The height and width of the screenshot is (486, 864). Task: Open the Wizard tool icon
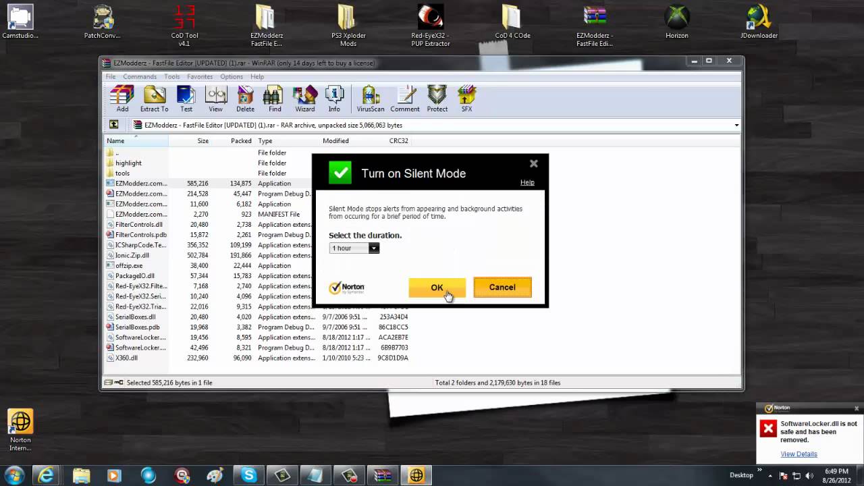(304, 99)
